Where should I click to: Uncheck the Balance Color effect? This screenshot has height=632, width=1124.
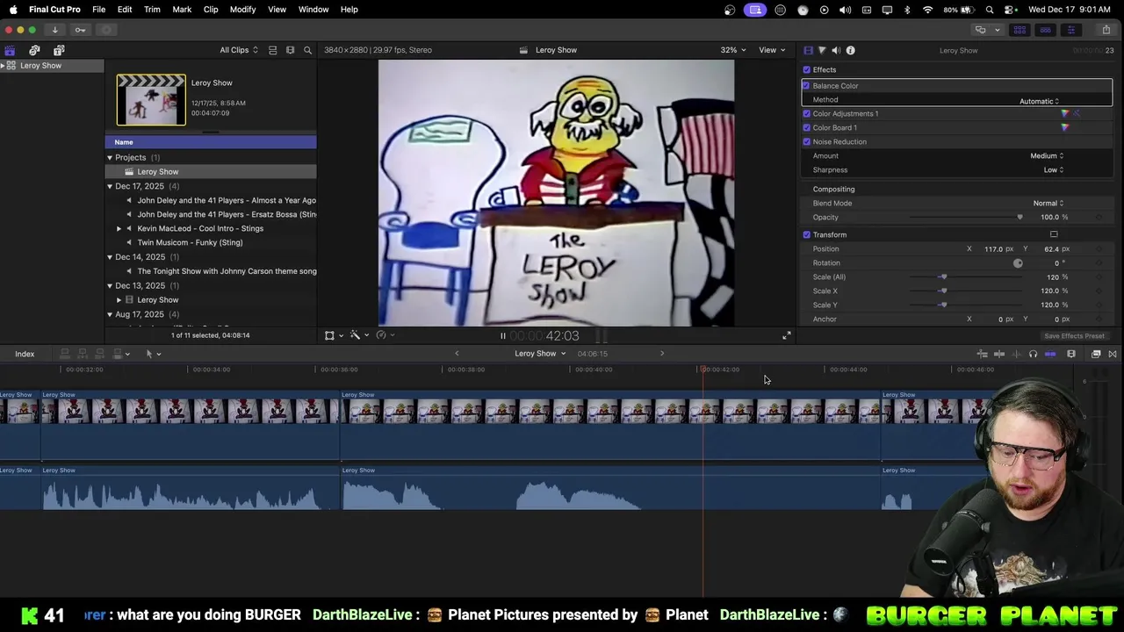coord(806,85)
